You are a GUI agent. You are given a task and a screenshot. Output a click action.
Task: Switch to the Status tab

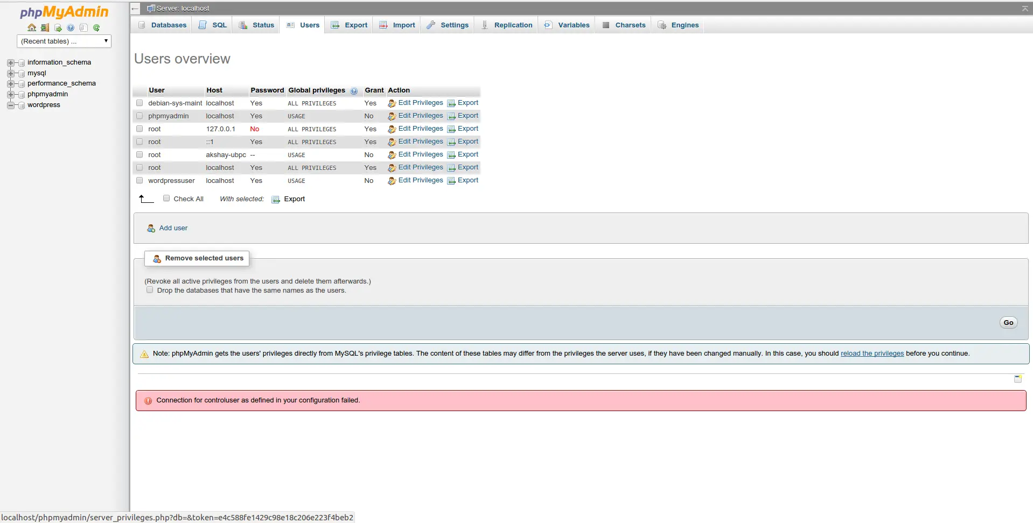(x=256, y=25)
